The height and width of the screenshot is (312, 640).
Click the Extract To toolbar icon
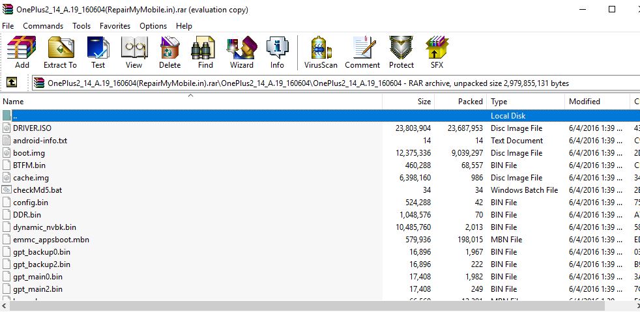(x=60, y=52)
